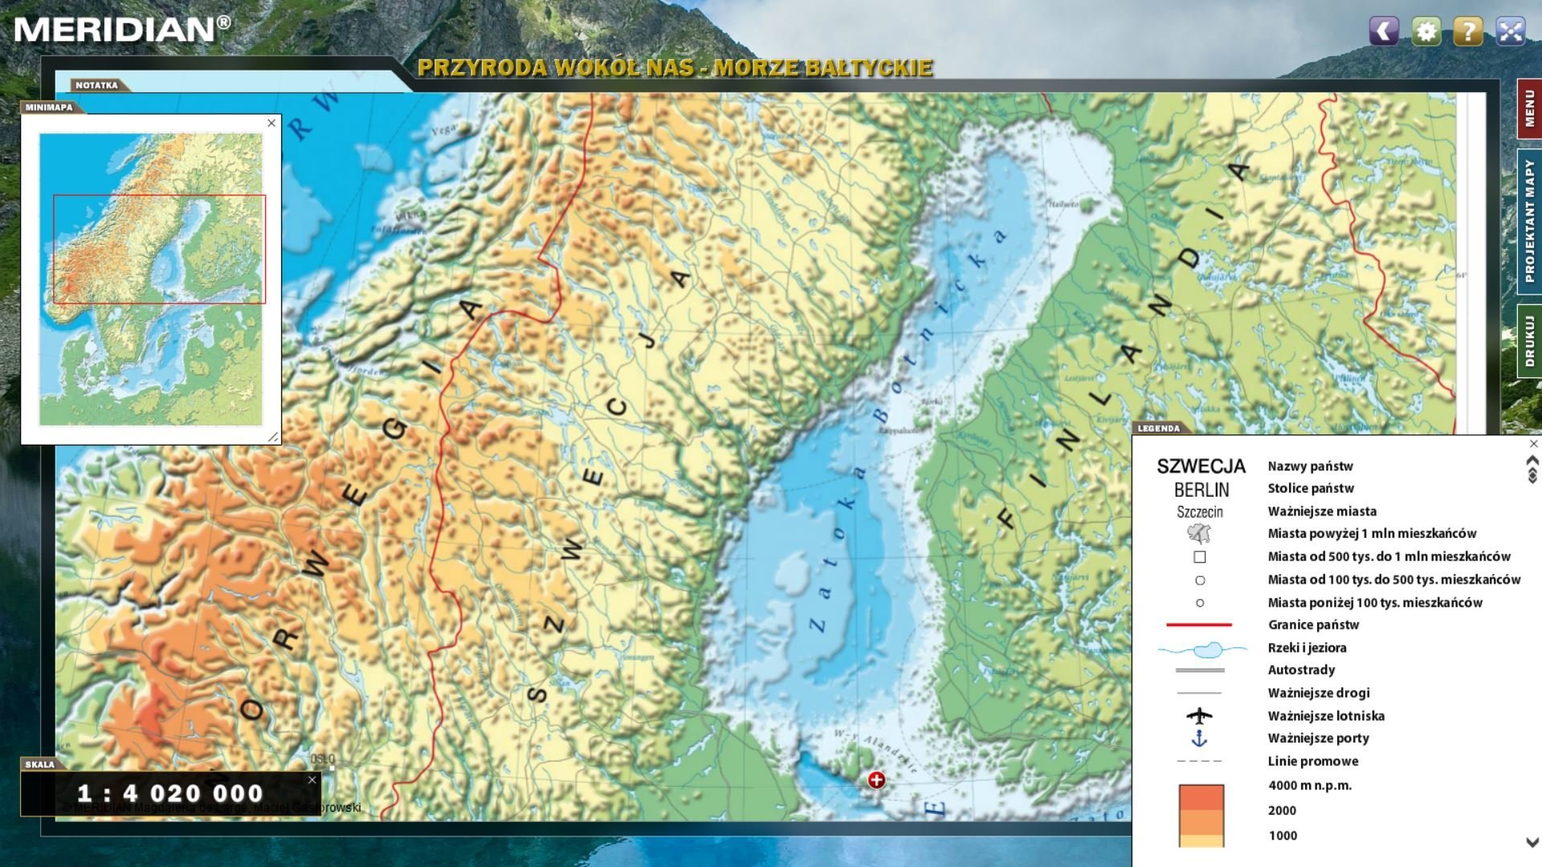Open help with the question mark icon
Image resolution: width=1542 pixels, height=867 pixels.
click(x=1468, y=31)
